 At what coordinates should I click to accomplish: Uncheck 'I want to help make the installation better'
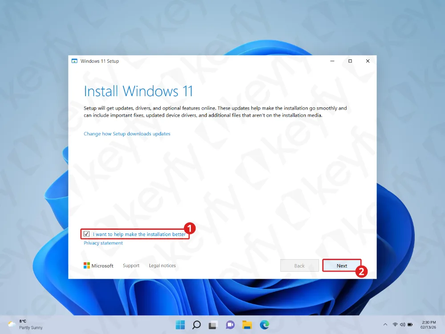click(x=87, y=234)
